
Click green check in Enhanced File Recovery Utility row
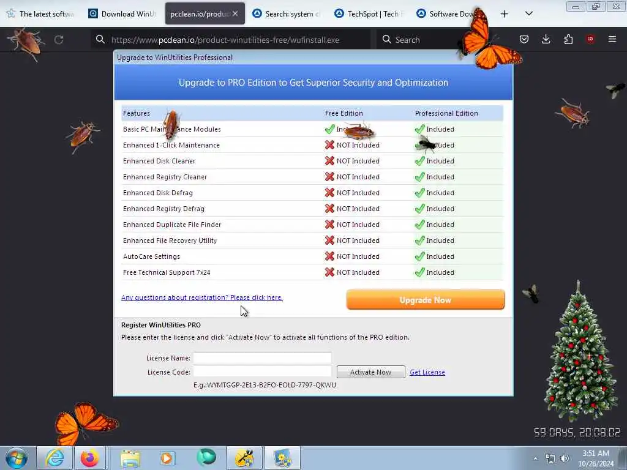click(419, 241)
